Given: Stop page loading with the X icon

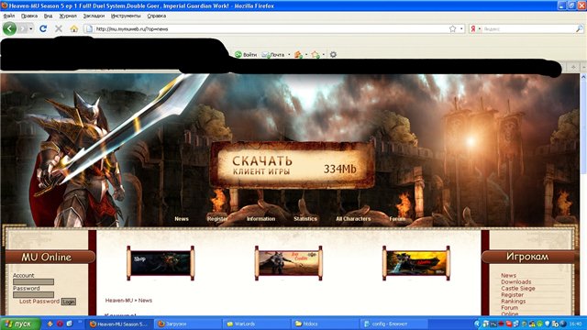Looking at the screenshot, I should (59, 28).
